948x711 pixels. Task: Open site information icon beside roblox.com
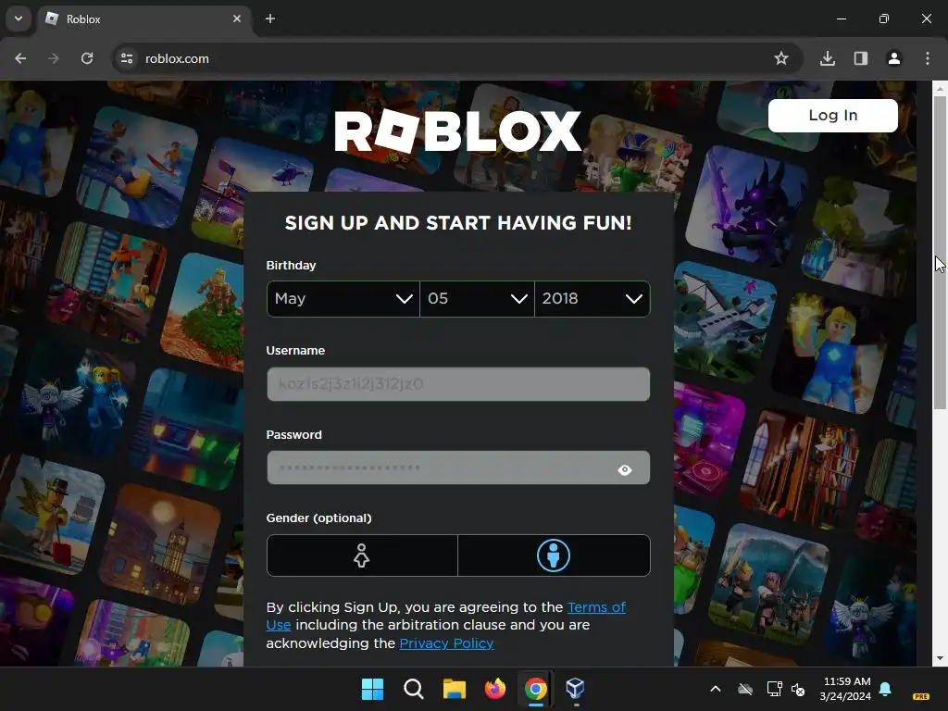pyautogui.click(x=127, y=58)
